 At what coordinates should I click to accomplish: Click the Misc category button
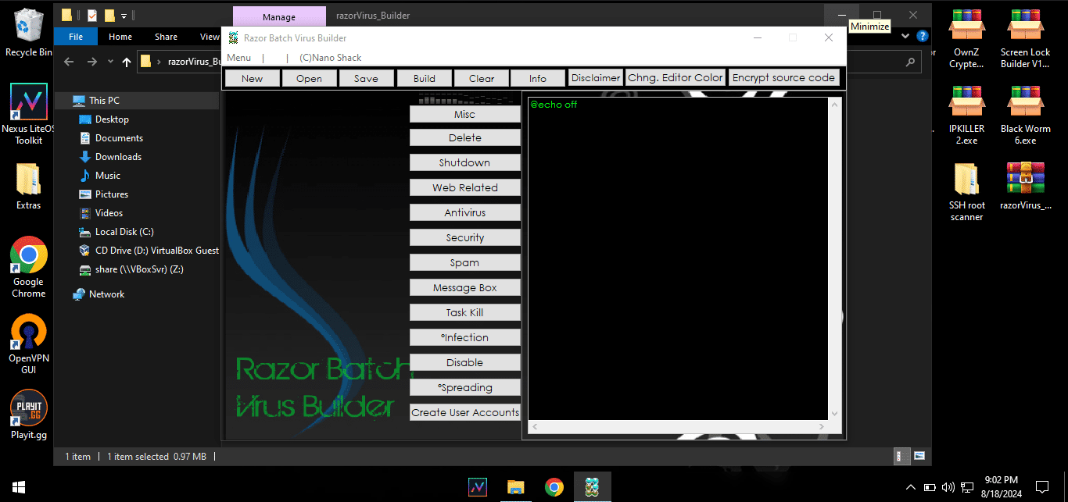(x=465, y=114)
